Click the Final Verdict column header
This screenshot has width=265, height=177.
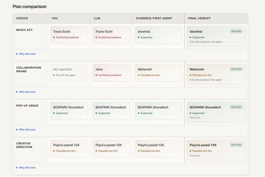pos(200,18)
